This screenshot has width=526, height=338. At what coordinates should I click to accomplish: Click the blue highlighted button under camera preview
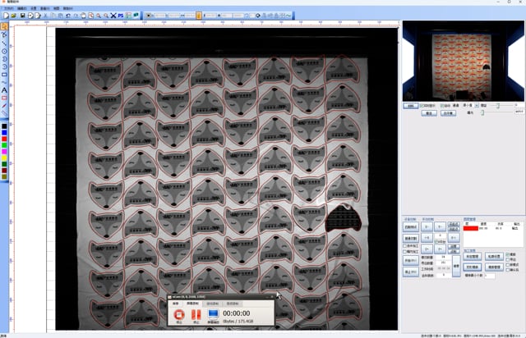pos(411,106)
